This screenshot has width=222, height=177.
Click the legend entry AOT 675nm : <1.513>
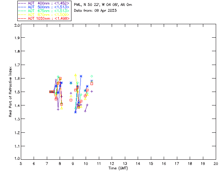pyautogui.click(x=44, y=11)
